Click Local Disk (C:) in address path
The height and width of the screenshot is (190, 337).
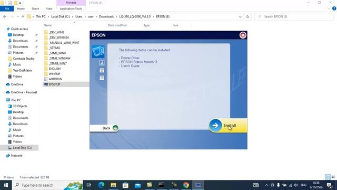tap(61, 16)
